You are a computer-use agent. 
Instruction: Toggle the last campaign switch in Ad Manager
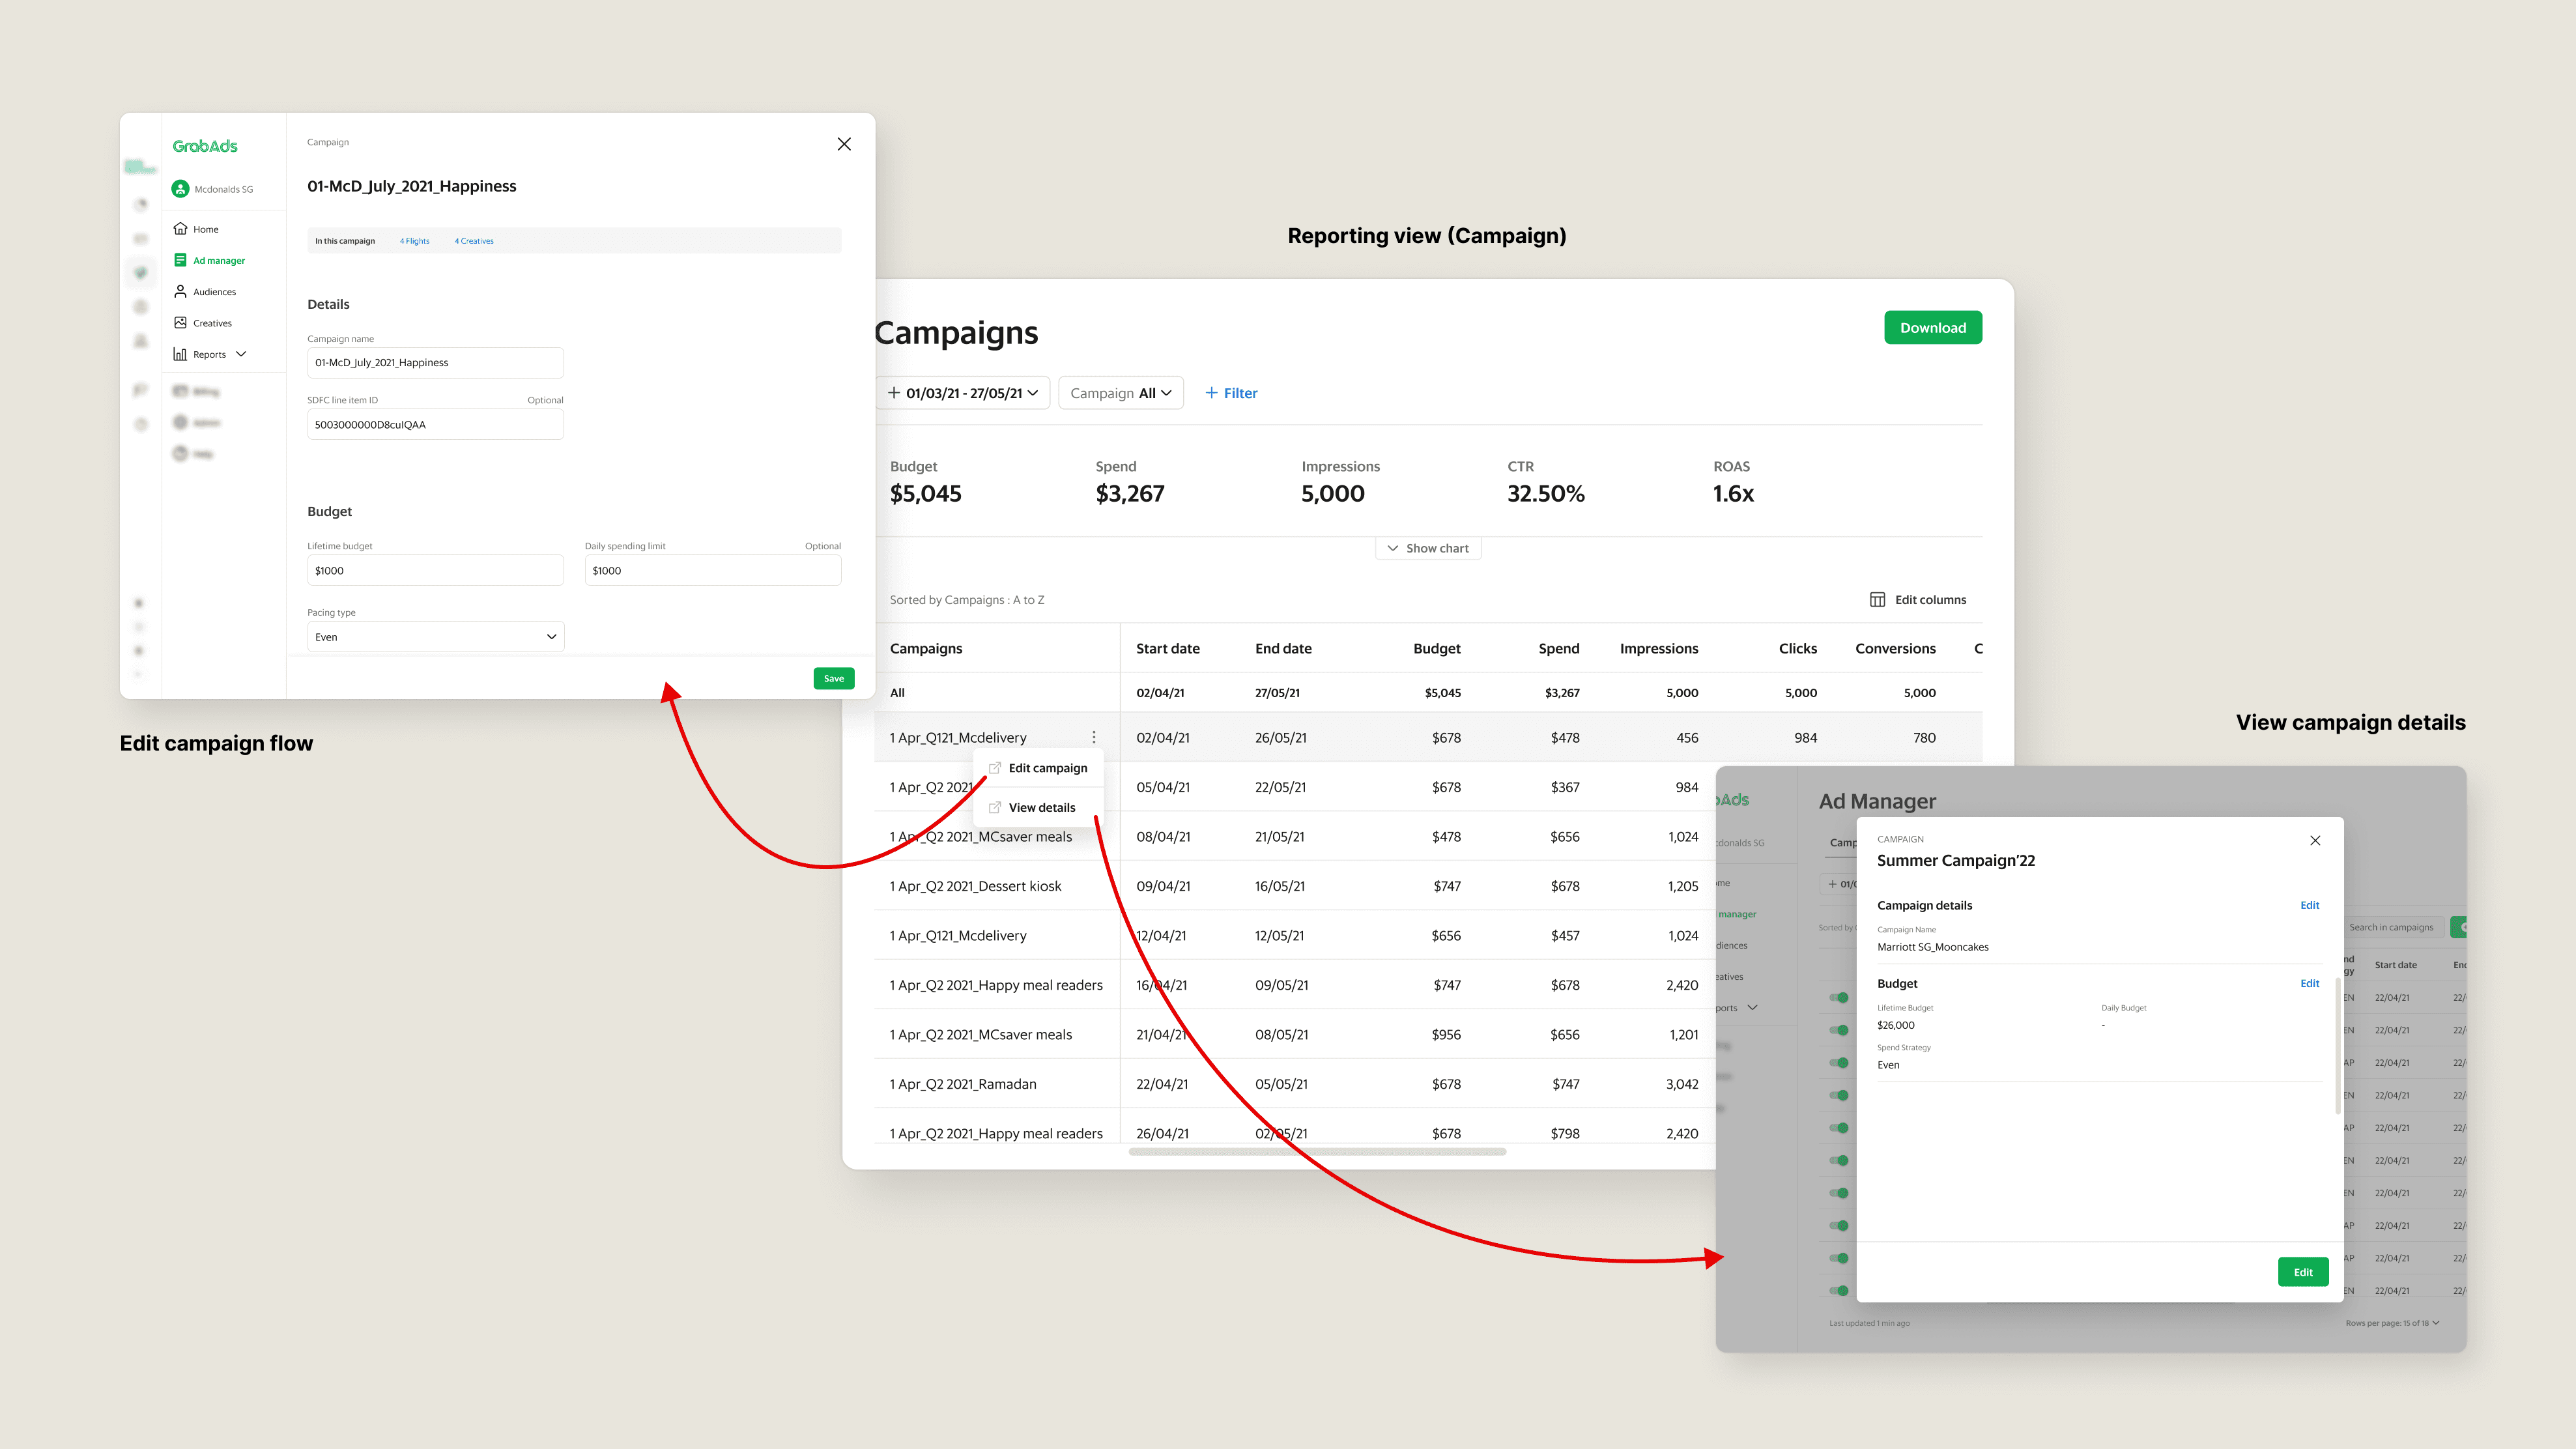(x=1839, y=1291)
